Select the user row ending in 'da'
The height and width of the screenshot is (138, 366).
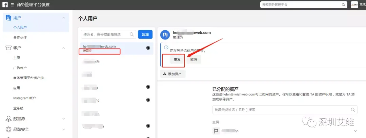117,61
